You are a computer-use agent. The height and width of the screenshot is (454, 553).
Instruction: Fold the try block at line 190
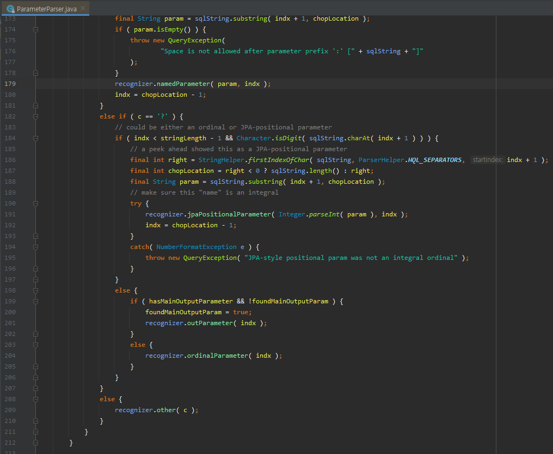pyautogui.click(x=35, y=203)
